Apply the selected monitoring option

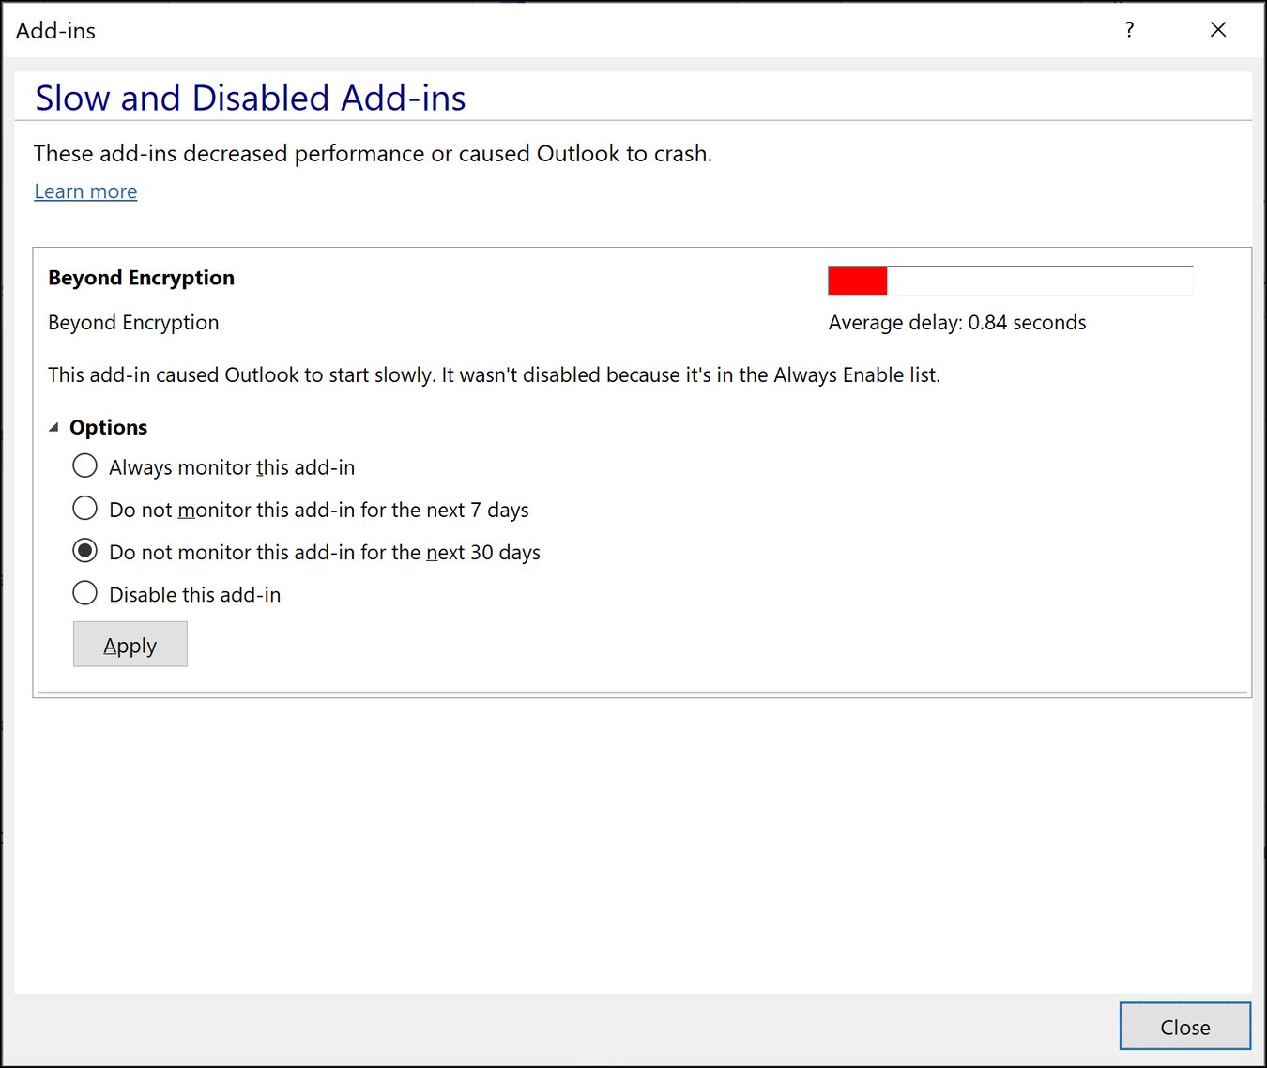pyautogui.click(x=130, y=644)
